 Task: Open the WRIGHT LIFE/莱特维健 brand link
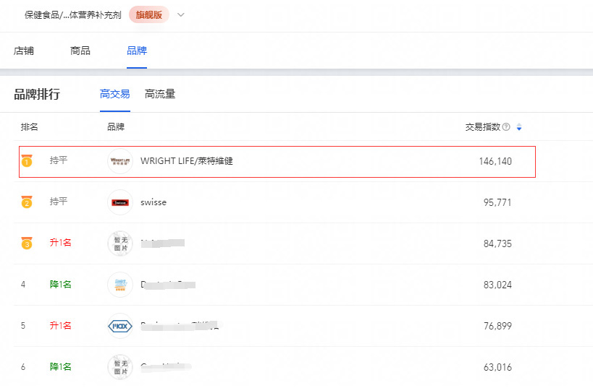coord(187,161)
